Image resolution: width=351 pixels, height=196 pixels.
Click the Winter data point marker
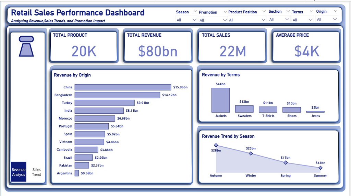[251, 154]
